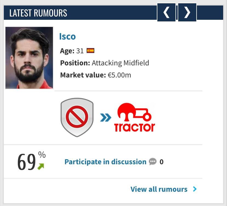Screen dimensions: 227x206
Task: Click the green upward trend arrow
Action: pyautogui.click(x=41, y=166)
